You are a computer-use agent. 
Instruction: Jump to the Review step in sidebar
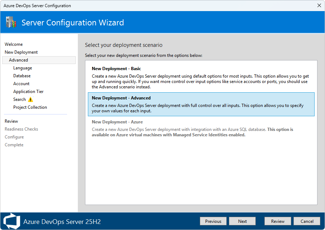[x=11, y=121]
